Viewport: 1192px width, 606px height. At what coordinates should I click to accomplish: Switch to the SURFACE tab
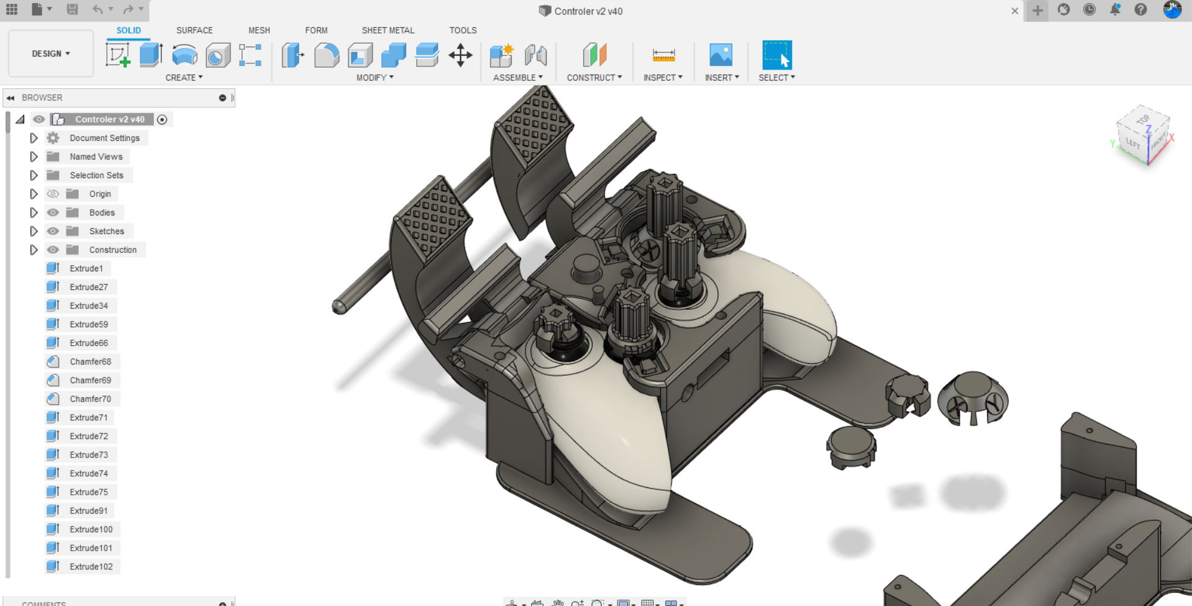[194, 30]
